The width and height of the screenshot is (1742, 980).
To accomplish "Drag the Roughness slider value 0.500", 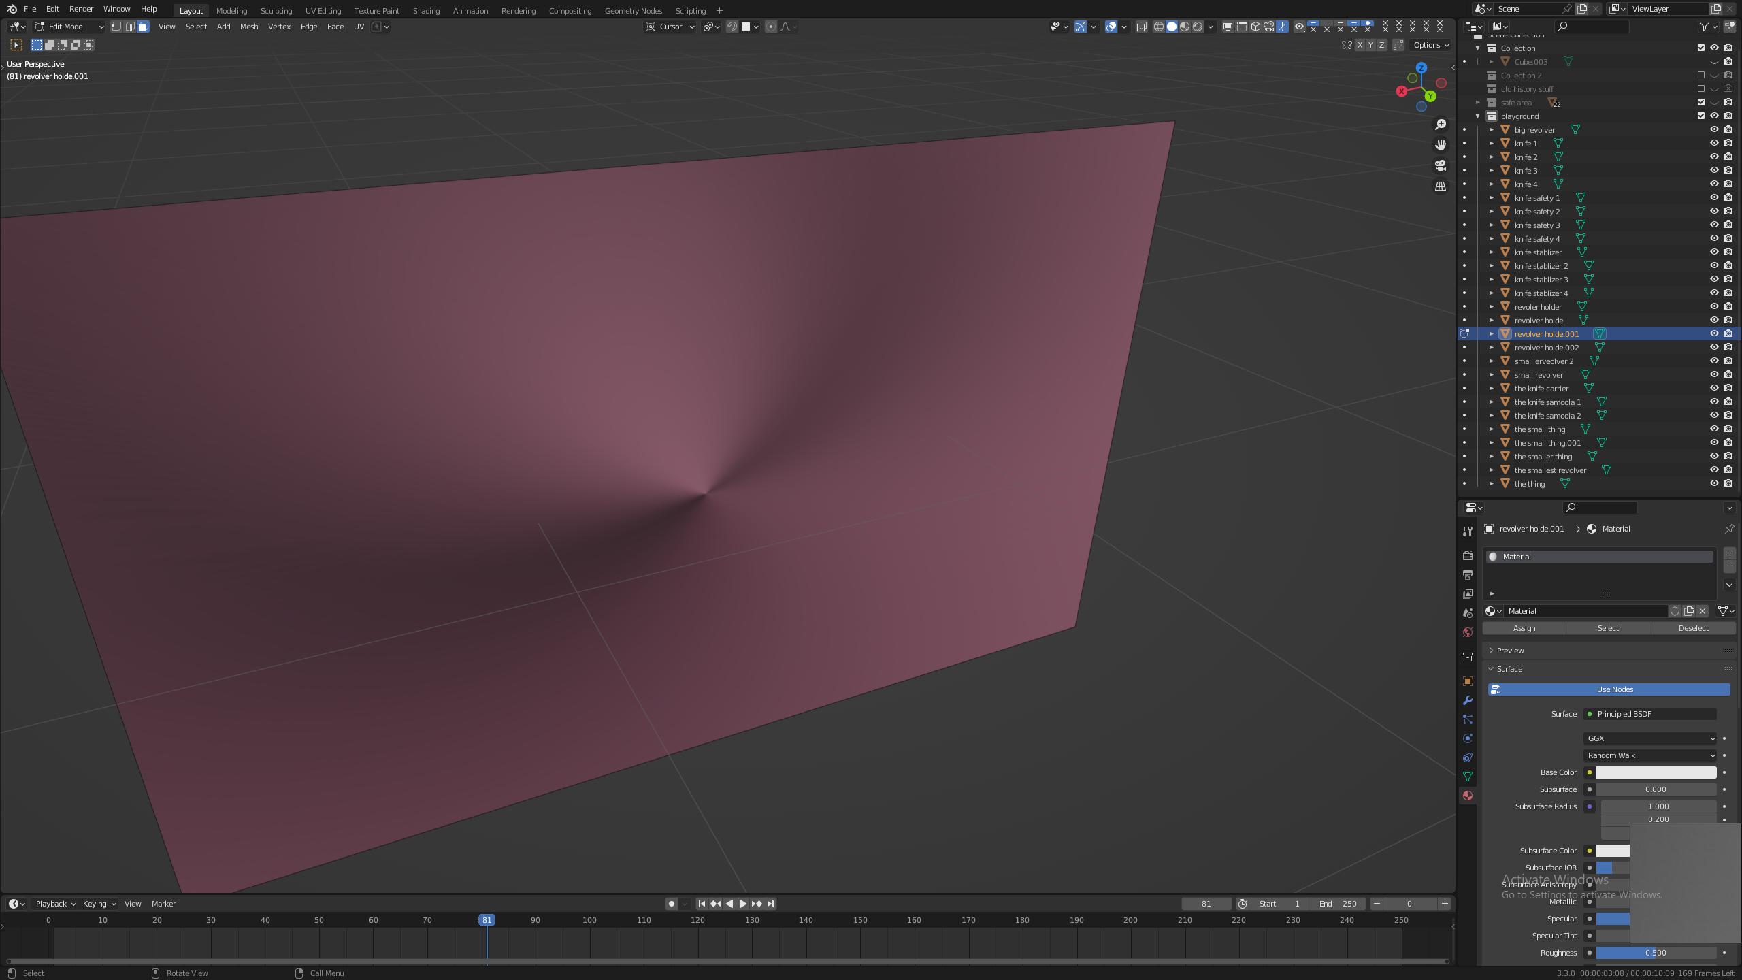I will 1656,953.
